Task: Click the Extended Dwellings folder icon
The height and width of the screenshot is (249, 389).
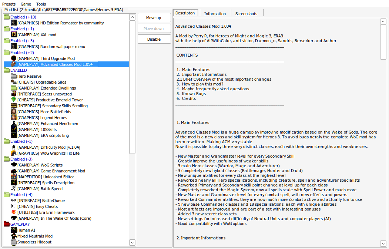Action: coord(14,88)
